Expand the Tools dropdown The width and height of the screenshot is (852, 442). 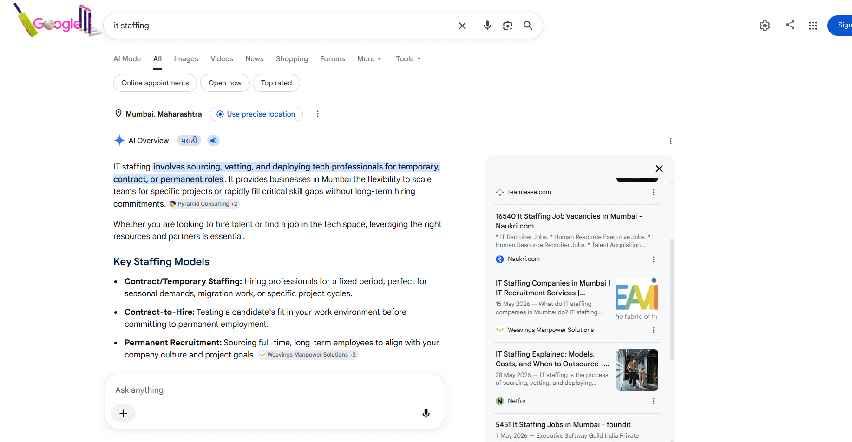click(408, 59)
